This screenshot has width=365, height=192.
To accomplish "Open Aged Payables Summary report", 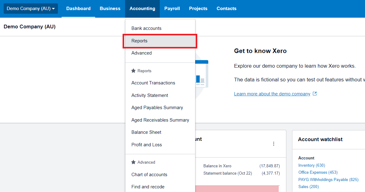I will (160, 108).
